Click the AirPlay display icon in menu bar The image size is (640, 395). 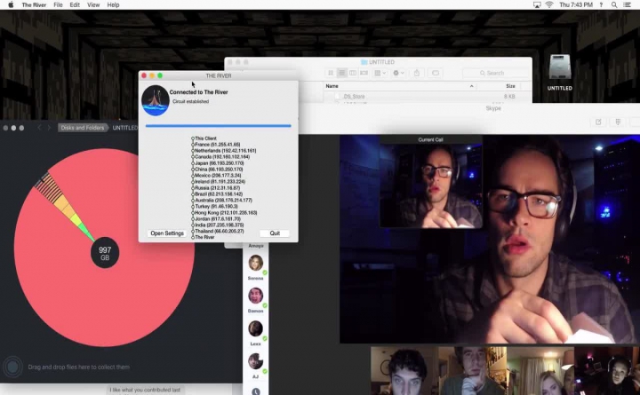point(537,5)
